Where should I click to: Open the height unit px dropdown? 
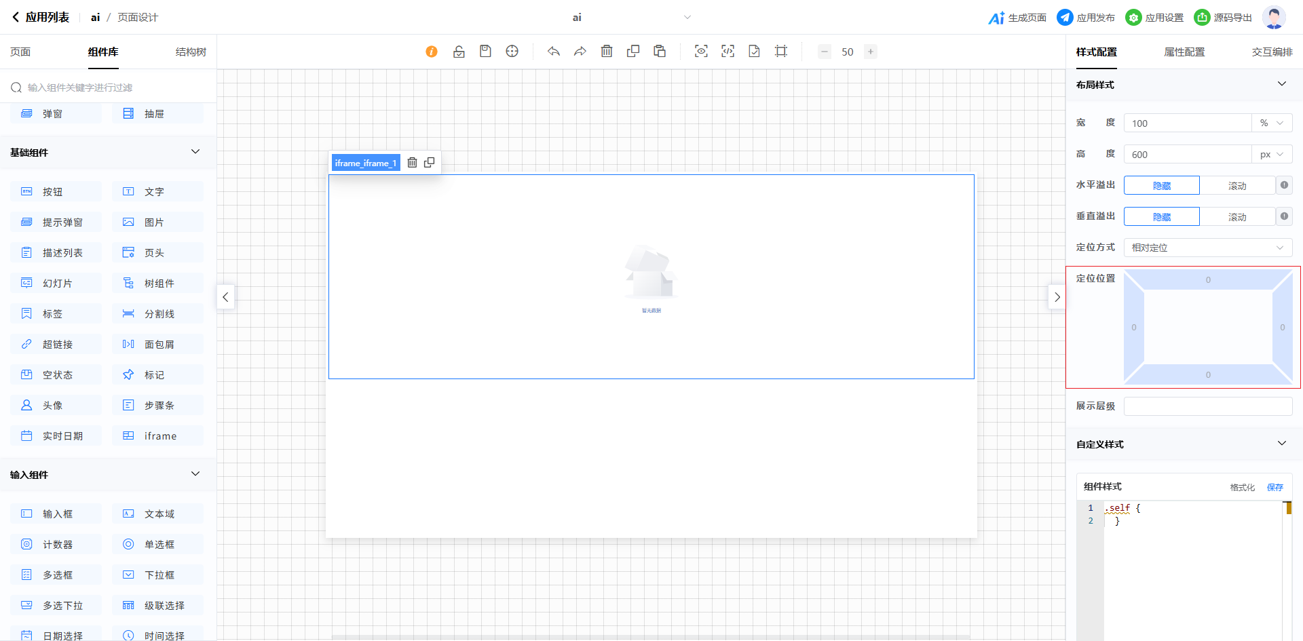click(x=1271, y=155)
